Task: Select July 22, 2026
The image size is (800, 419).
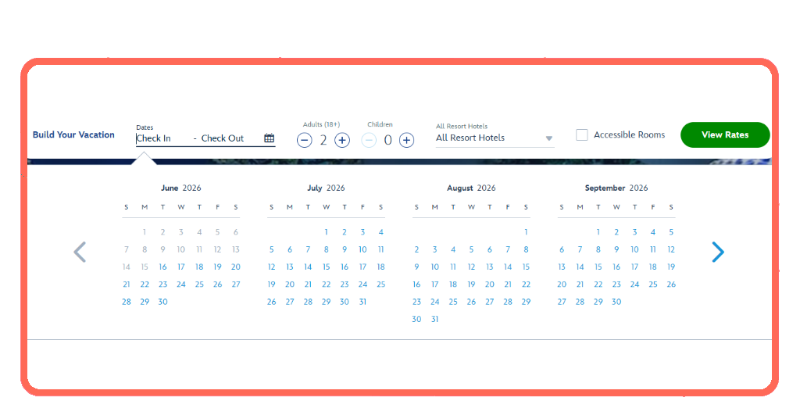Action: pyautogui.click(x=326, y=285)
